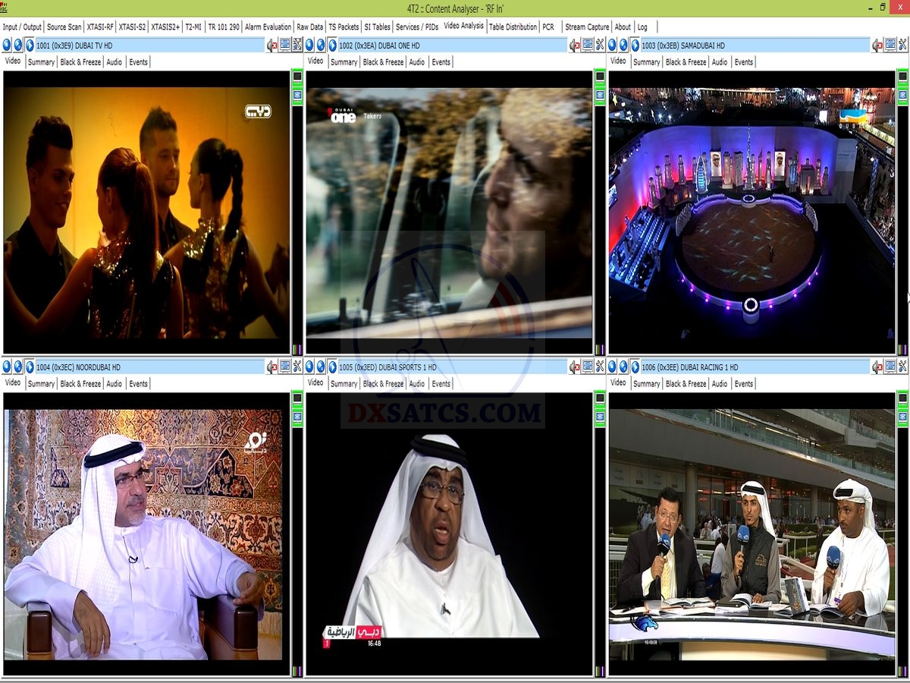The width and height of the screenshot is (910, 683).
Task: Click the DUBAI RACING 1 HD video preview
Action: 752,534
